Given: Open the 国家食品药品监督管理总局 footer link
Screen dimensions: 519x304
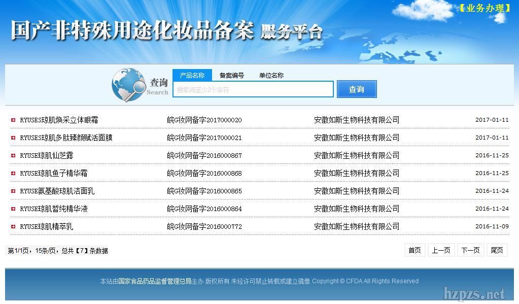Looking at the screenshot, I should click(154, 281).
